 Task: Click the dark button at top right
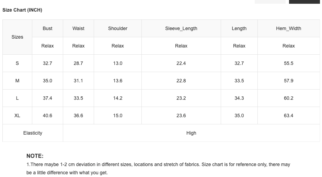click(304, 2)
